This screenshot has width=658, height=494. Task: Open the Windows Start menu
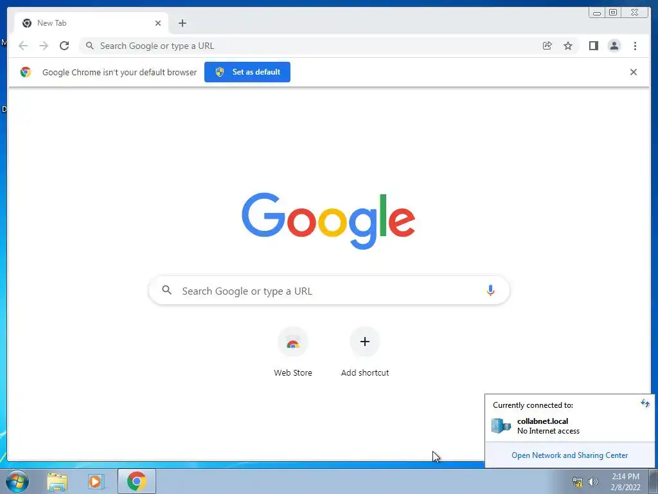(17, 481)
